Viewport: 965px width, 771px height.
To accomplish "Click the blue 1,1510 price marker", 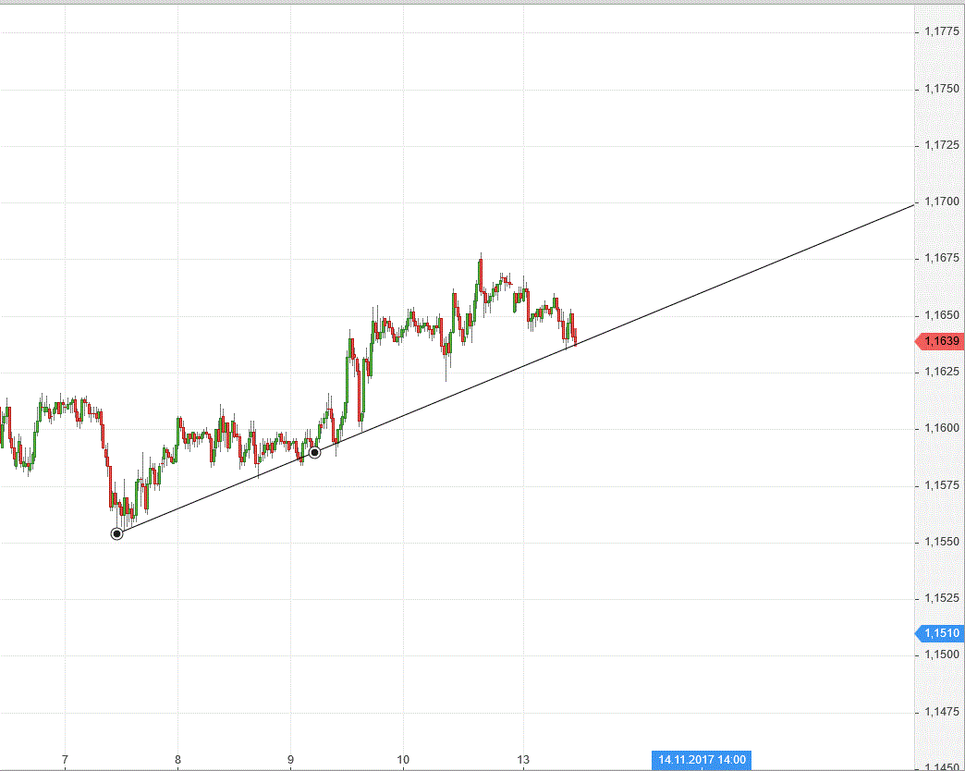I will point(939,633).
